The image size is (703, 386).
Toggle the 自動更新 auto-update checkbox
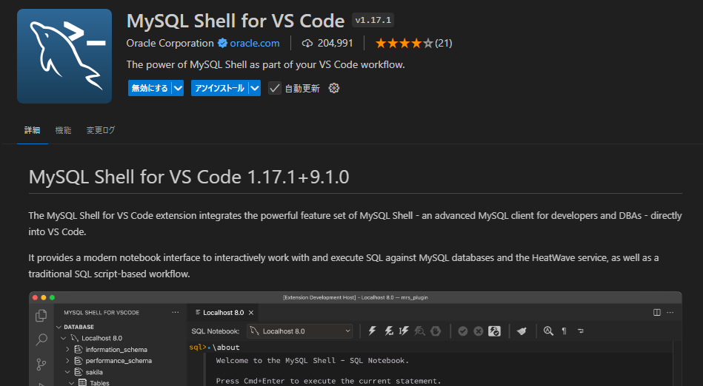click(275, 88)
